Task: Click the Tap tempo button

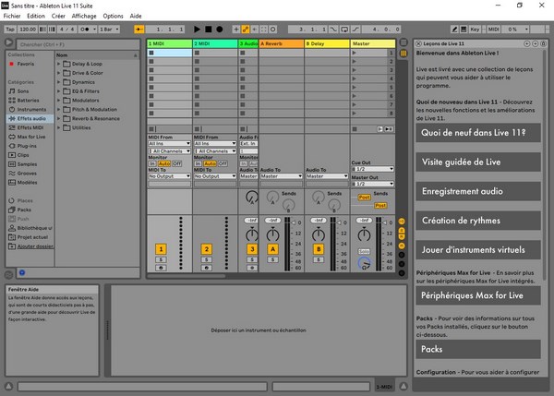Action: point(10,30)
